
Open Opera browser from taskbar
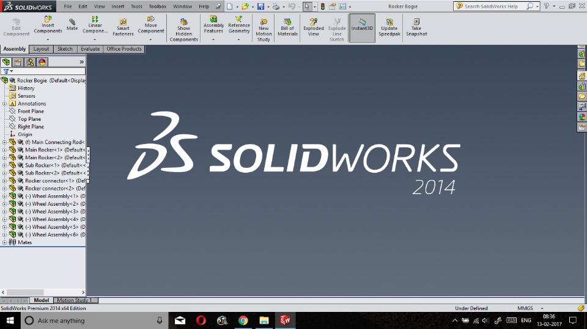pos(201,320)
